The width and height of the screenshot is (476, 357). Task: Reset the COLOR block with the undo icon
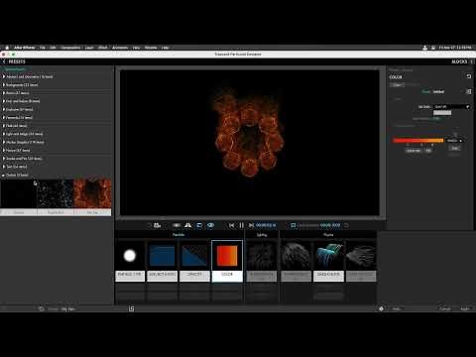[x=469, y=76]
